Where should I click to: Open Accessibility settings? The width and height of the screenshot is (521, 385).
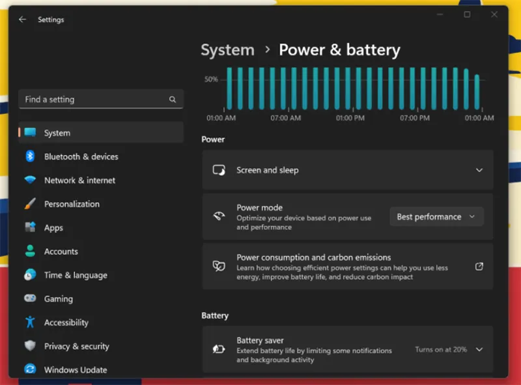coord(101,322)
